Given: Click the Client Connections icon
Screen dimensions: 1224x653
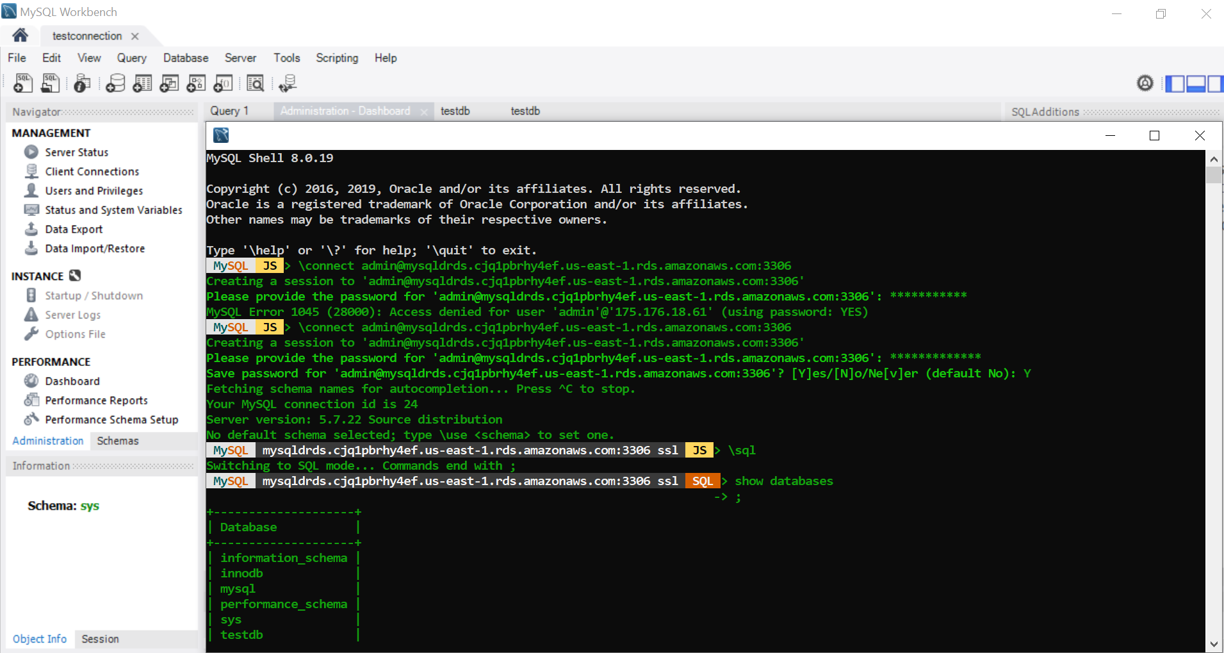Looking at the screenshot, I should pyautogui.click(x=31, y=171).
